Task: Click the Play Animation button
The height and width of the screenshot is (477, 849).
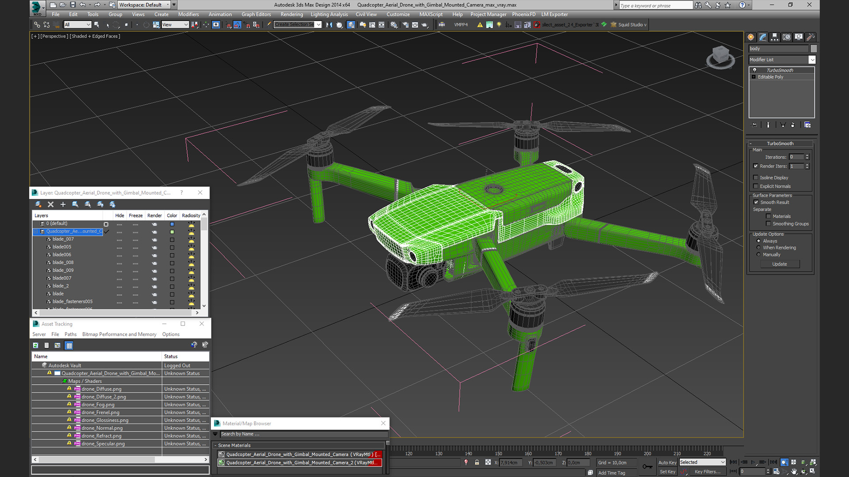Action: [753, 462]
